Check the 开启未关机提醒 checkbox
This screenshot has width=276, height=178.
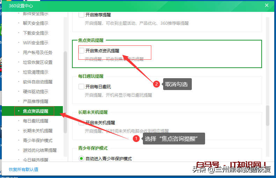81,123
